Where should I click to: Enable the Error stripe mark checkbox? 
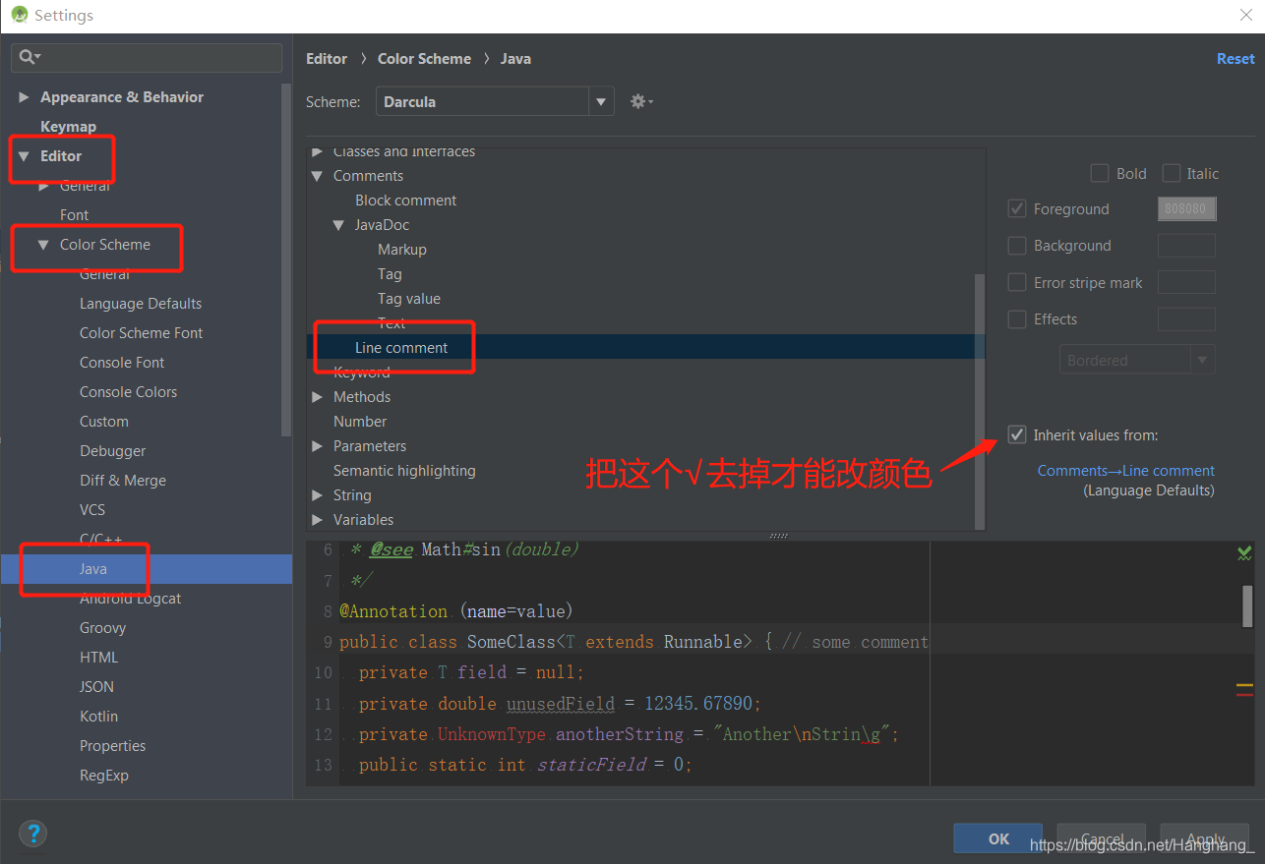[x=1017, y=282]
